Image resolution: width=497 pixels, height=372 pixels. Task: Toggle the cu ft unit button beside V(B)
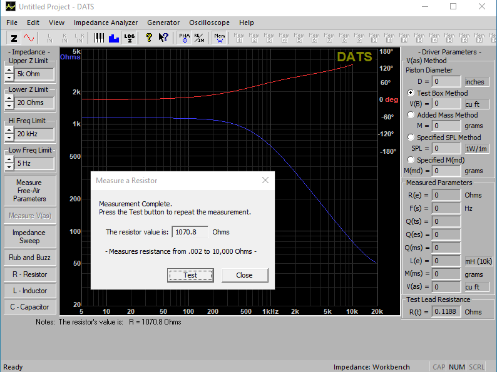coord(477,104)
